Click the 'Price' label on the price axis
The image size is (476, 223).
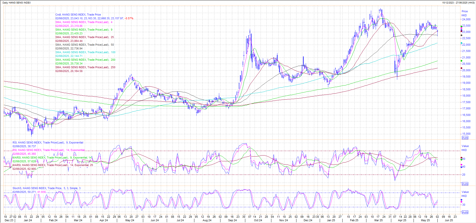465,11
